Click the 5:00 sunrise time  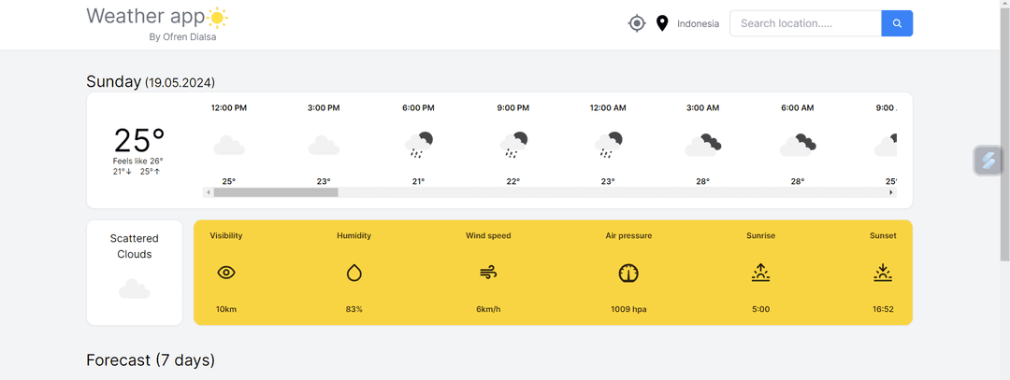(x=760, y=309)
